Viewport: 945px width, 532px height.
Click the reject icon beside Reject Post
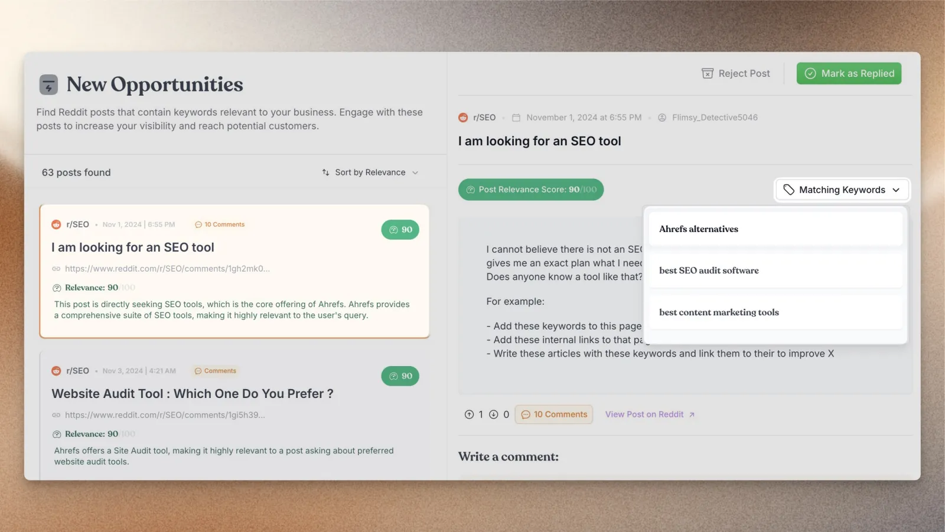coord(708,73)
